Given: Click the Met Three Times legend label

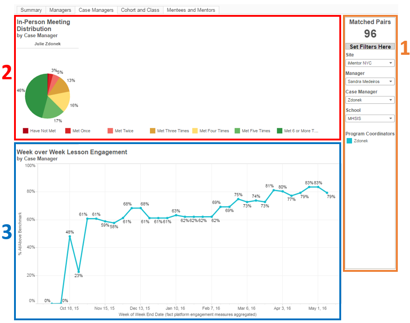Looking at the screenshot, I should pyautogui.click(x=173, y=131).
